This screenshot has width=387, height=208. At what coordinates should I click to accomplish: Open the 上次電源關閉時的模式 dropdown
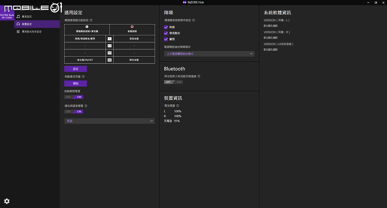click(209, 54)
